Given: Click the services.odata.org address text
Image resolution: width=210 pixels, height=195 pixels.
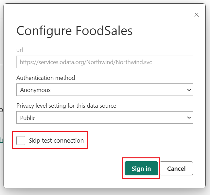Looking at the screenshot, I should (x=86, y=62).
